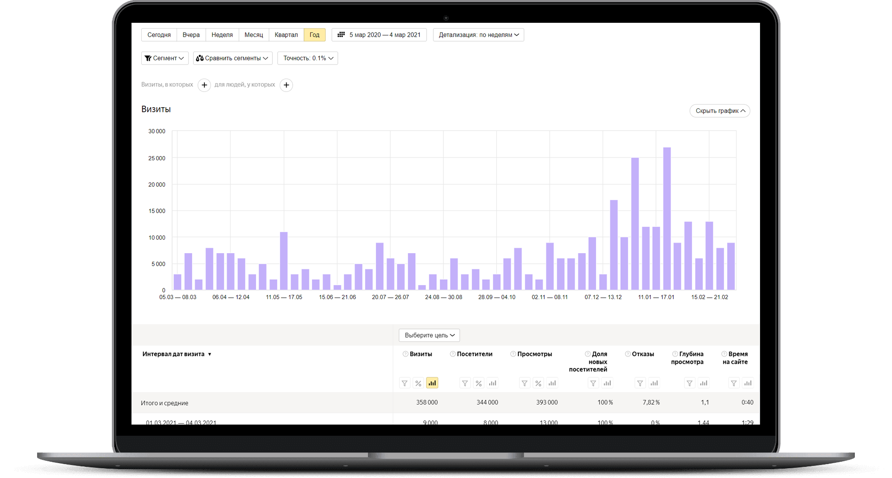Screen dimensions: 892x478
Task: Click the 11.05 — 17.05 week bar
Action: click(x=284, y=261)
